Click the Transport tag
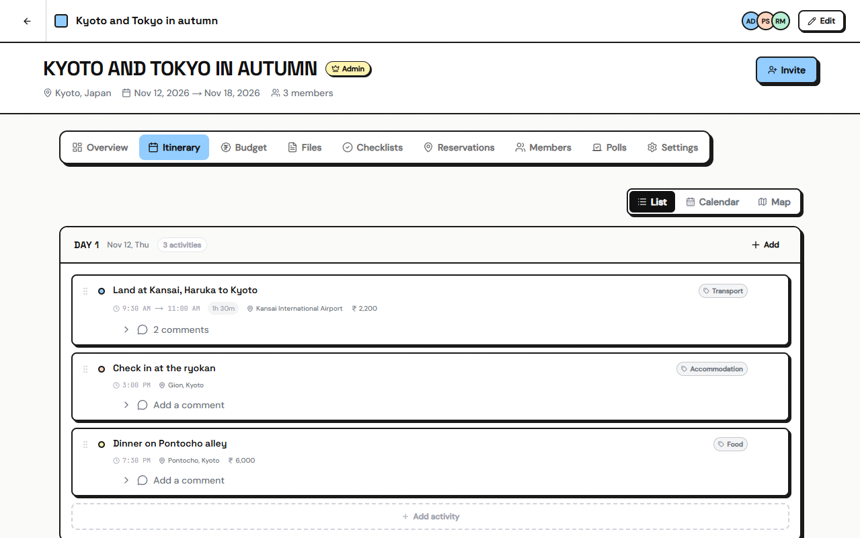 pyautogui.click(x=723, y=291)
